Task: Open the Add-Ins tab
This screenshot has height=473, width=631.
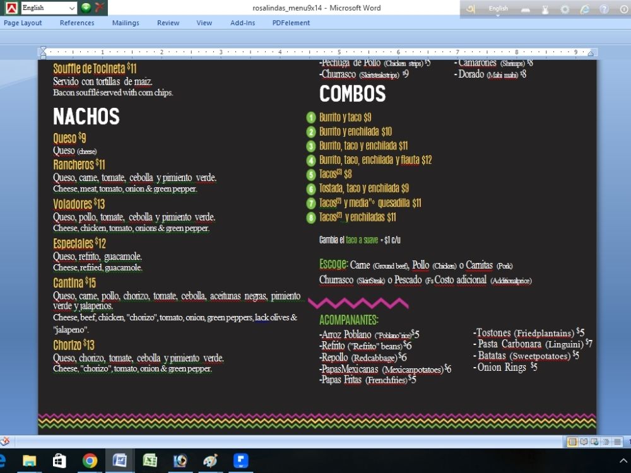Action: coord(243,23)
